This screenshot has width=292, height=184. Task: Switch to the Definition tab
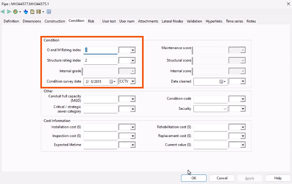pyautogui.click(x=11, y=21)
